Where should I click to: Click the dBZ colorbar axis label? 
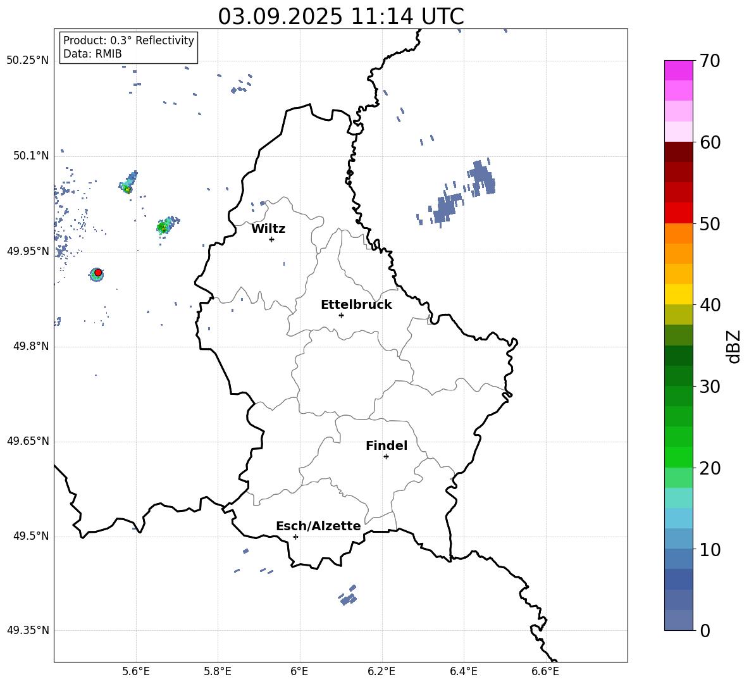734,346
